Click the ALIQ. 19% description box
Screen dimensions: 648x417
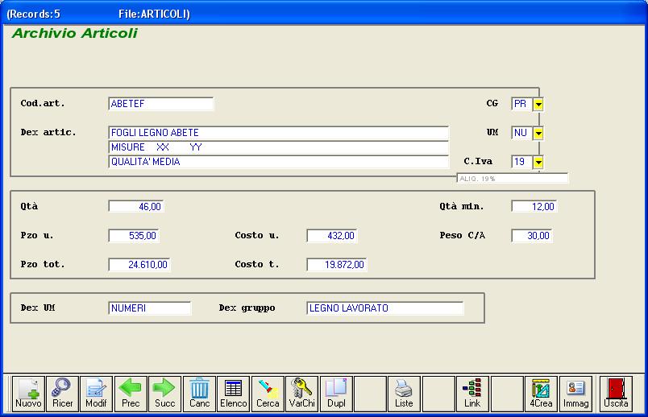(513, 179)
